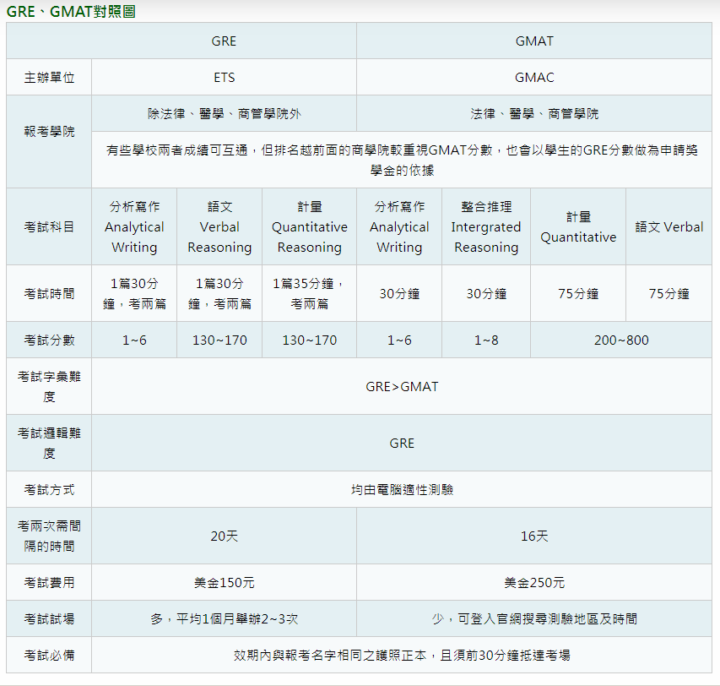The height and width of the screenshot is (686, 720).
Task: Click the note about schools accepting both scores
Action: click(x=402, y=160)
